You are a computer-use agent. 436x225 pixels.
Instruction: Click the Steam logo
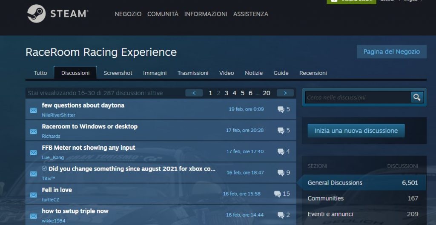(x=57, y=14)
